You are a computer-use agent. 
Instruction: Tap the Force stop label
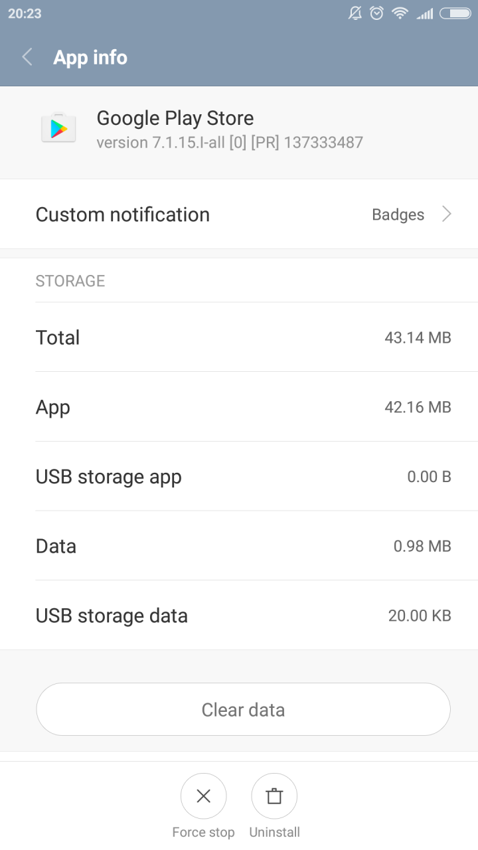(x=203, y=832)
